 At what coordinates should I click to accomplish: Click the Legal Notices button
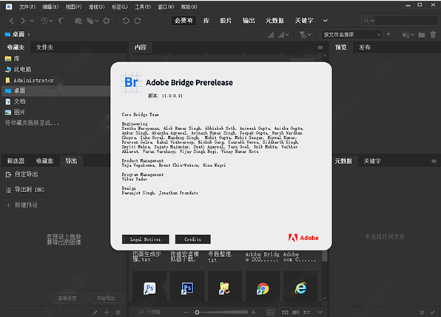coord(146,239)
